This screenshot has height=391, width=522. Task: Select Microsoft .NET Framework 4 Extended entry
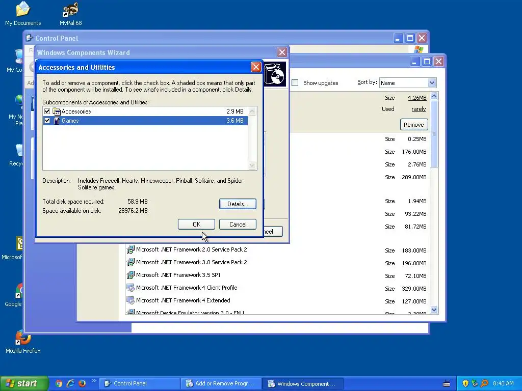tap(183, 300)
